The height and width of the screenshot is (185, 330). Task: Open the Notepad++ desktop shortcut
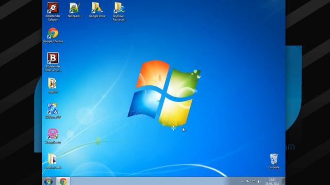(x=75, y=10)
